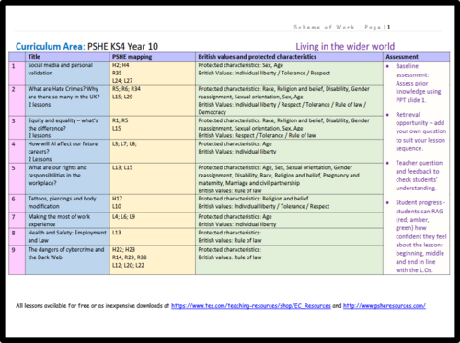Screen dimensions: 460x343
Task: Open the psheresources.com link
Action: click(385, 305)
